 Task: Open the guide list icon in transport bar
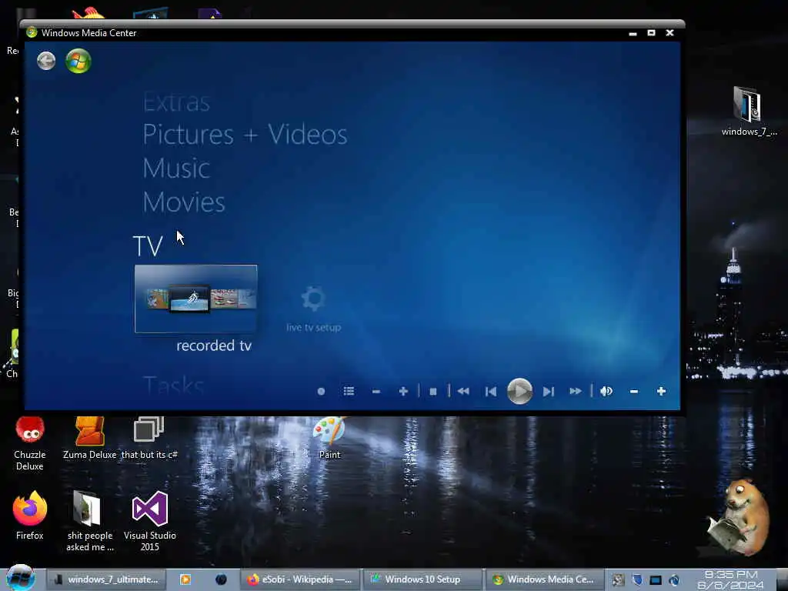pyautogui.click(x=349, y=391)
